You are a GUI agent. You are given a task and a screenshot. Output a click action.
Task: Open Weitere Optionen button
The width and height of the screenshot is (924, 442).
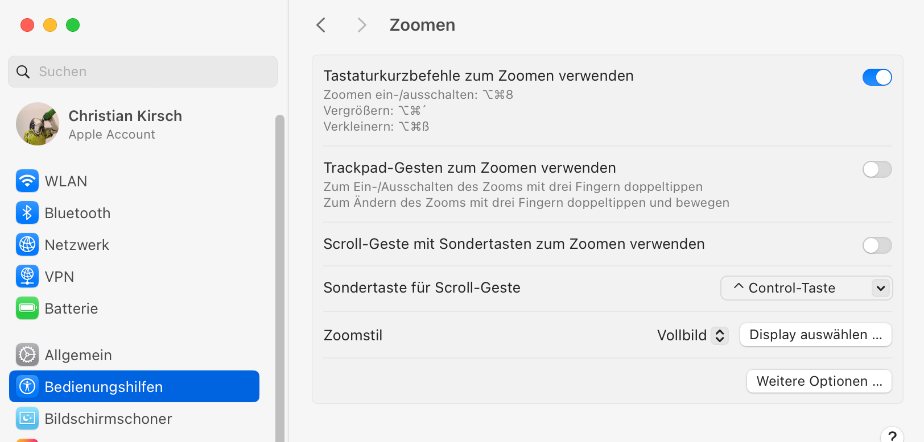pos(819,381)
